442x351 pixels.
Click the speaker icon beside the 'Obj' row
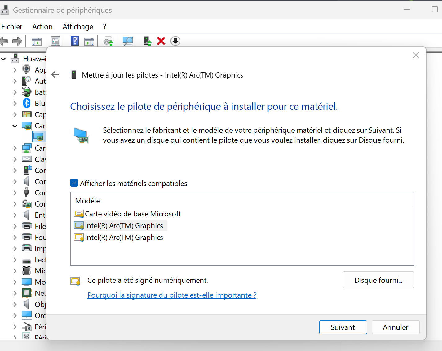tap(27, 304)
